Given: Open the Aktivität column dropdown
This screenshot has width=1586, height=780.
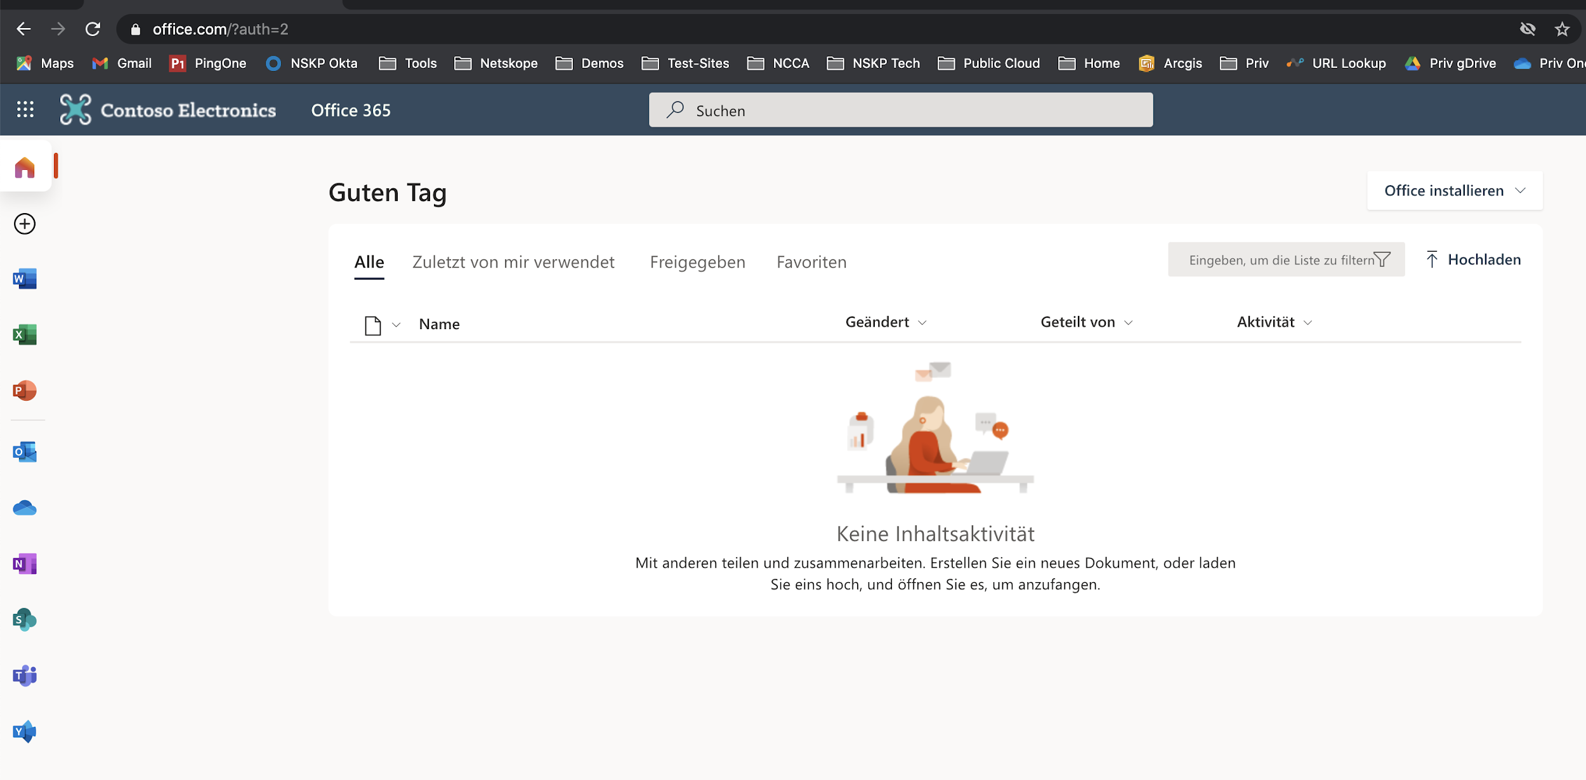Looking at the screenshot, I should 1274,322.
